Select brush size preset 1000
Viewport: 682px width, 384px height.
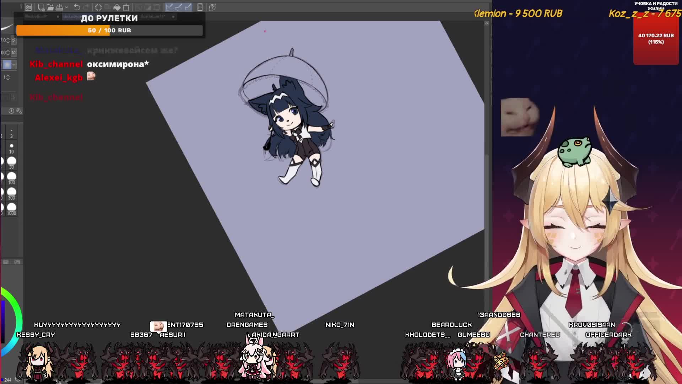tap(11, 209)
